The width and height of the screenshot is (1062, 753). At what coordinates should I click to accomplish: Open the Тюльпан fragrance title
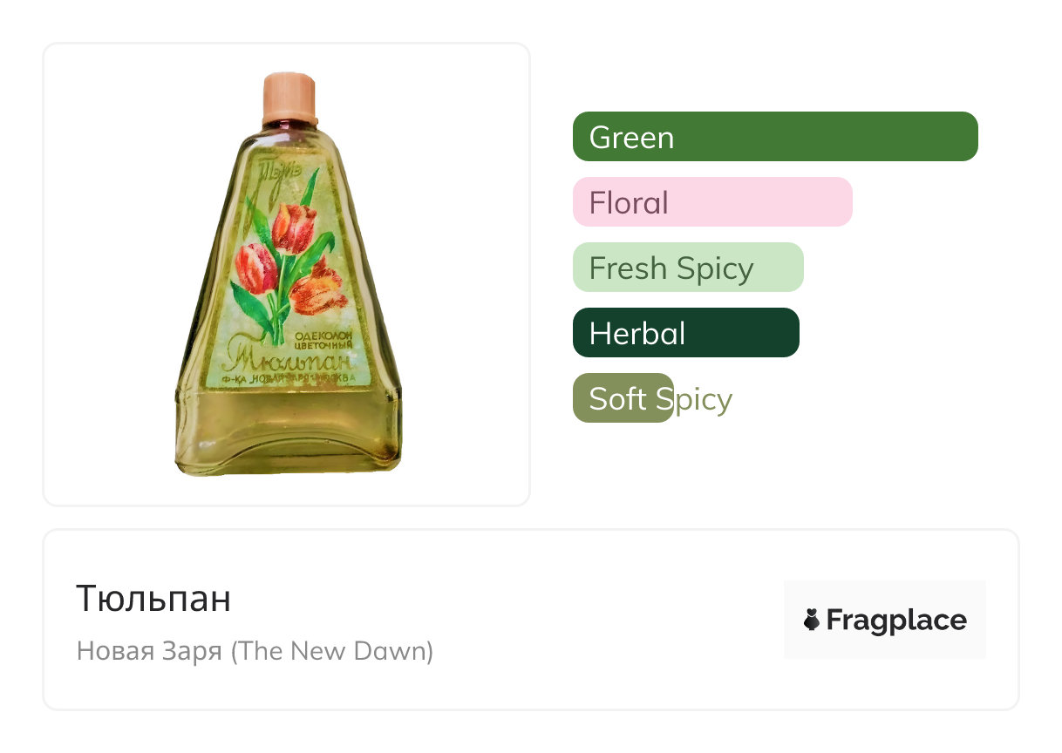coord(153,599)
